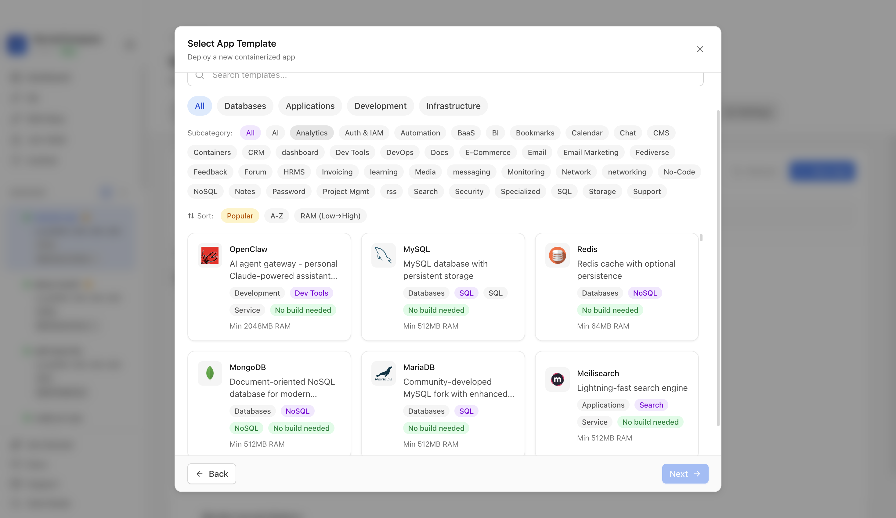
Task: Switch to the Applications category
Action: [310, 106]
